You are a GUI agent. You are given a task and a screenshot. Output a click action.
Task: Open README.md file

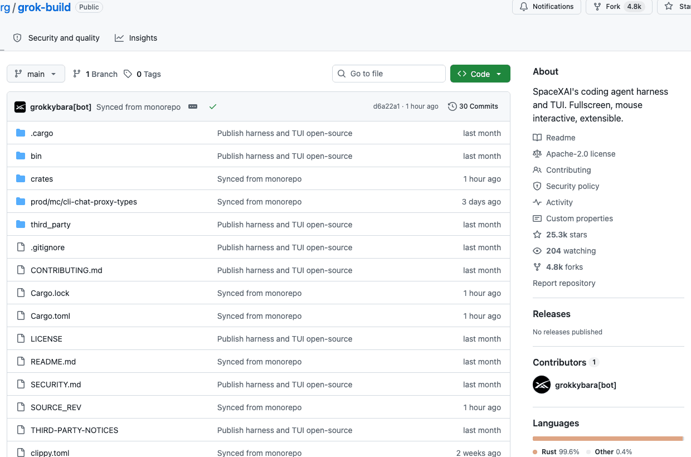pyautogui.click(x=53, y=362)
